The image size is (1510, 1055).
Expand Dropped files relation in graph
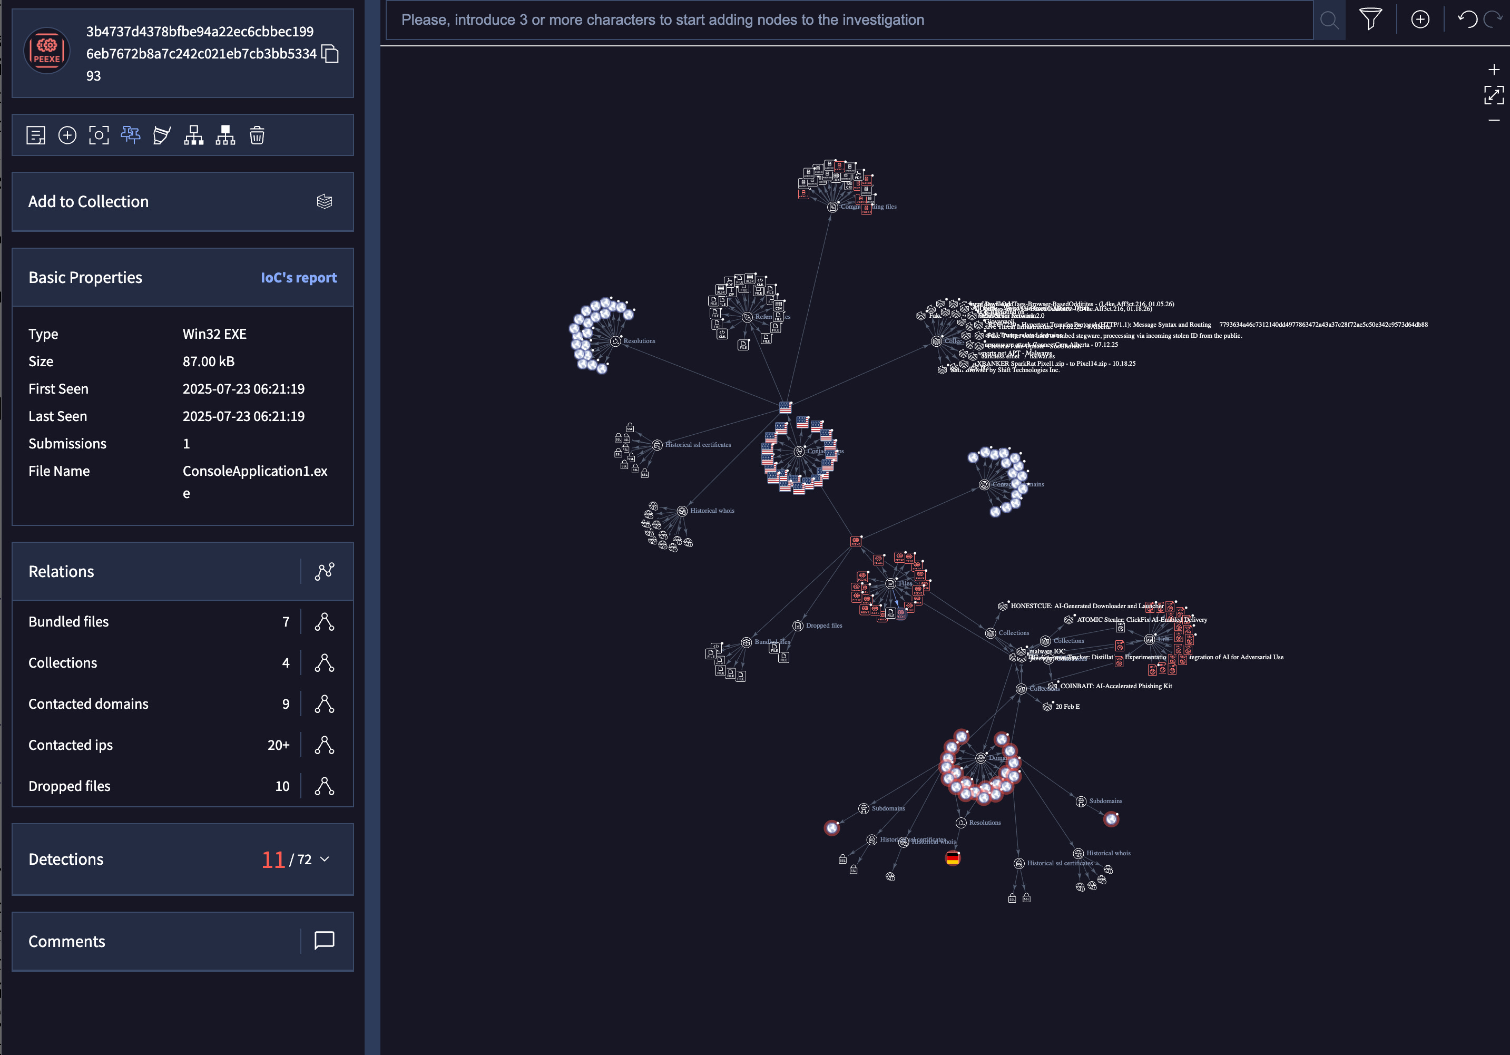tap(324, 787)
